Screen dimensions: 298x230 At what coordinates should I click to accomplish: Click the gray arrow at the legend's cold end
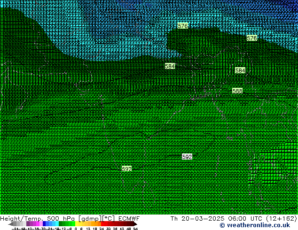pyautogui.click(x=11, y=224)
